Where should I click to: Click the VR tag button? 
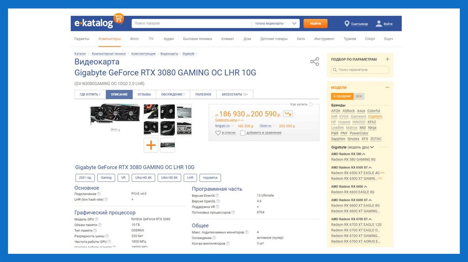click(123, 178)
